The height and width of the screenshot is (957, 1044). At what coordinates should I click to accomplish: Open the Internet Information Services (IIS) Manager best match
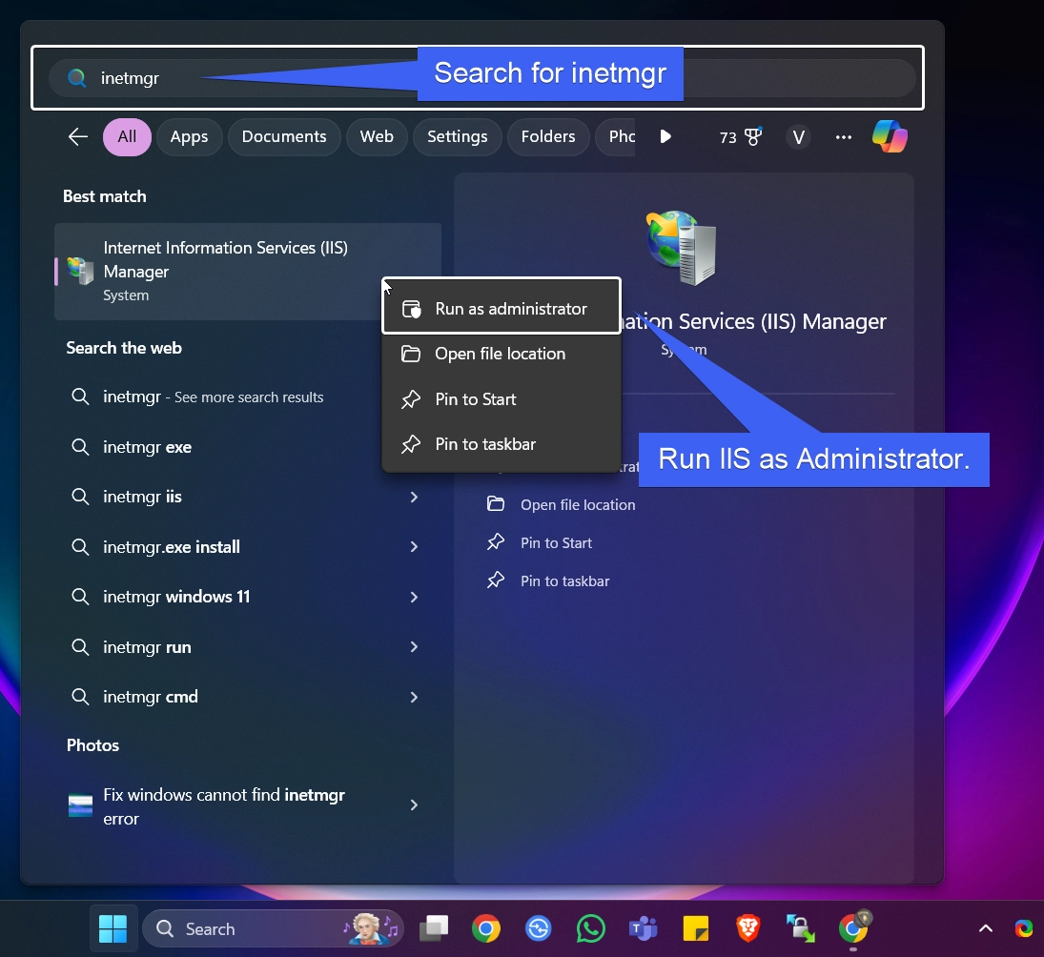[248, 272]
